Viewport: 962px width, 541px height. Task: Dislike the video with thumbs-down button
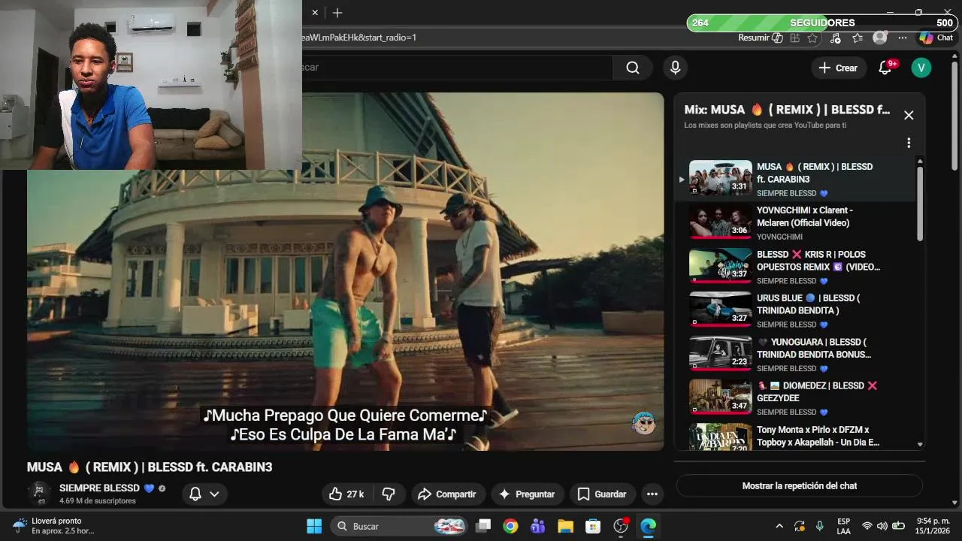click(389, 494)
